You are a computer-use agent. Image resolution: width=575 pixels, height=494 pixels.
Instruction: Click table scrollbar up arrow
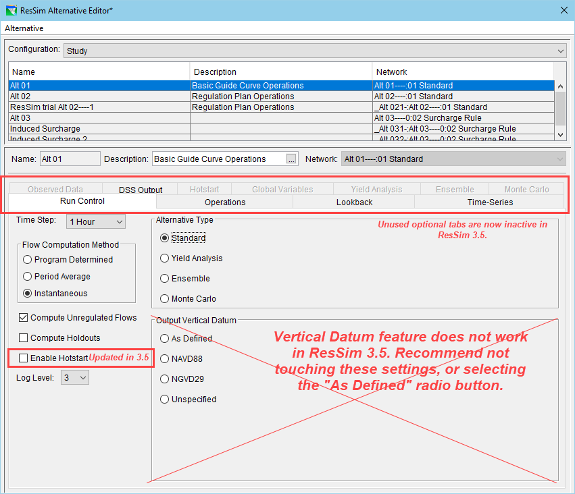click(560, 86)
